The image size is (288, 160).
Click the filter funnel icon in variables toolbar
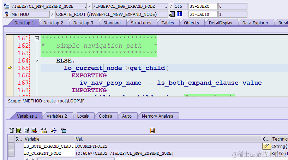coord(64,131)
